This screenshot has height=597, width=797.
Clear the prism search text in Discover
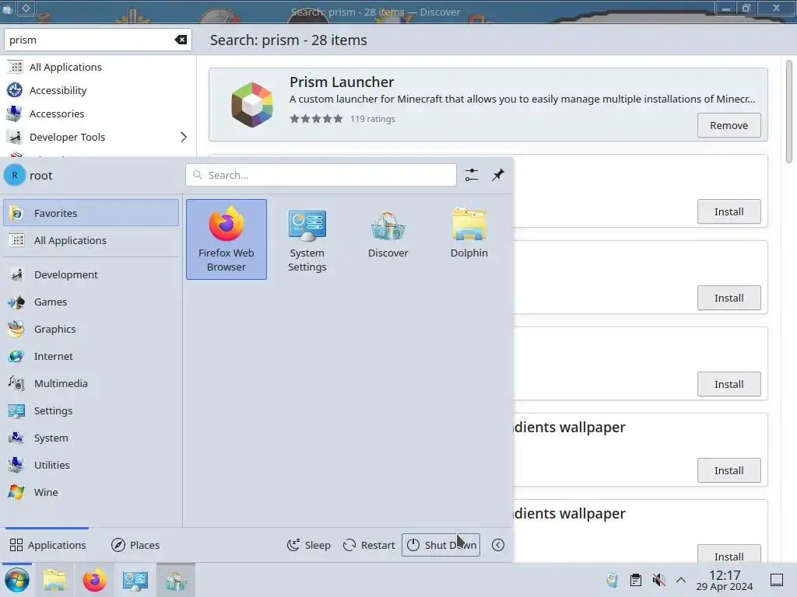[x=181, y=40]
